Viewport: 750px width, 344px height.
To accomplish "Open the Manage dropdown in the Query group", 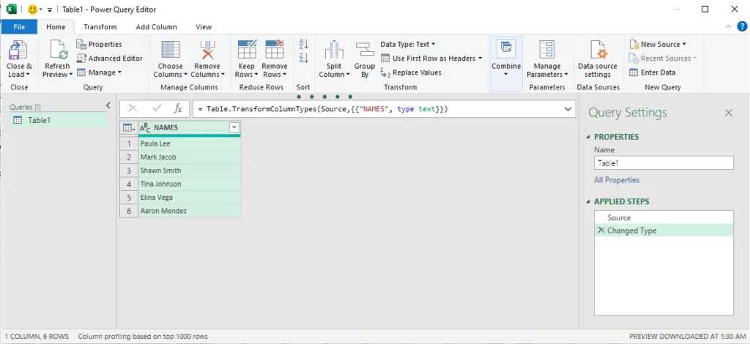I will pyautogui.click(x=99, y=72).
